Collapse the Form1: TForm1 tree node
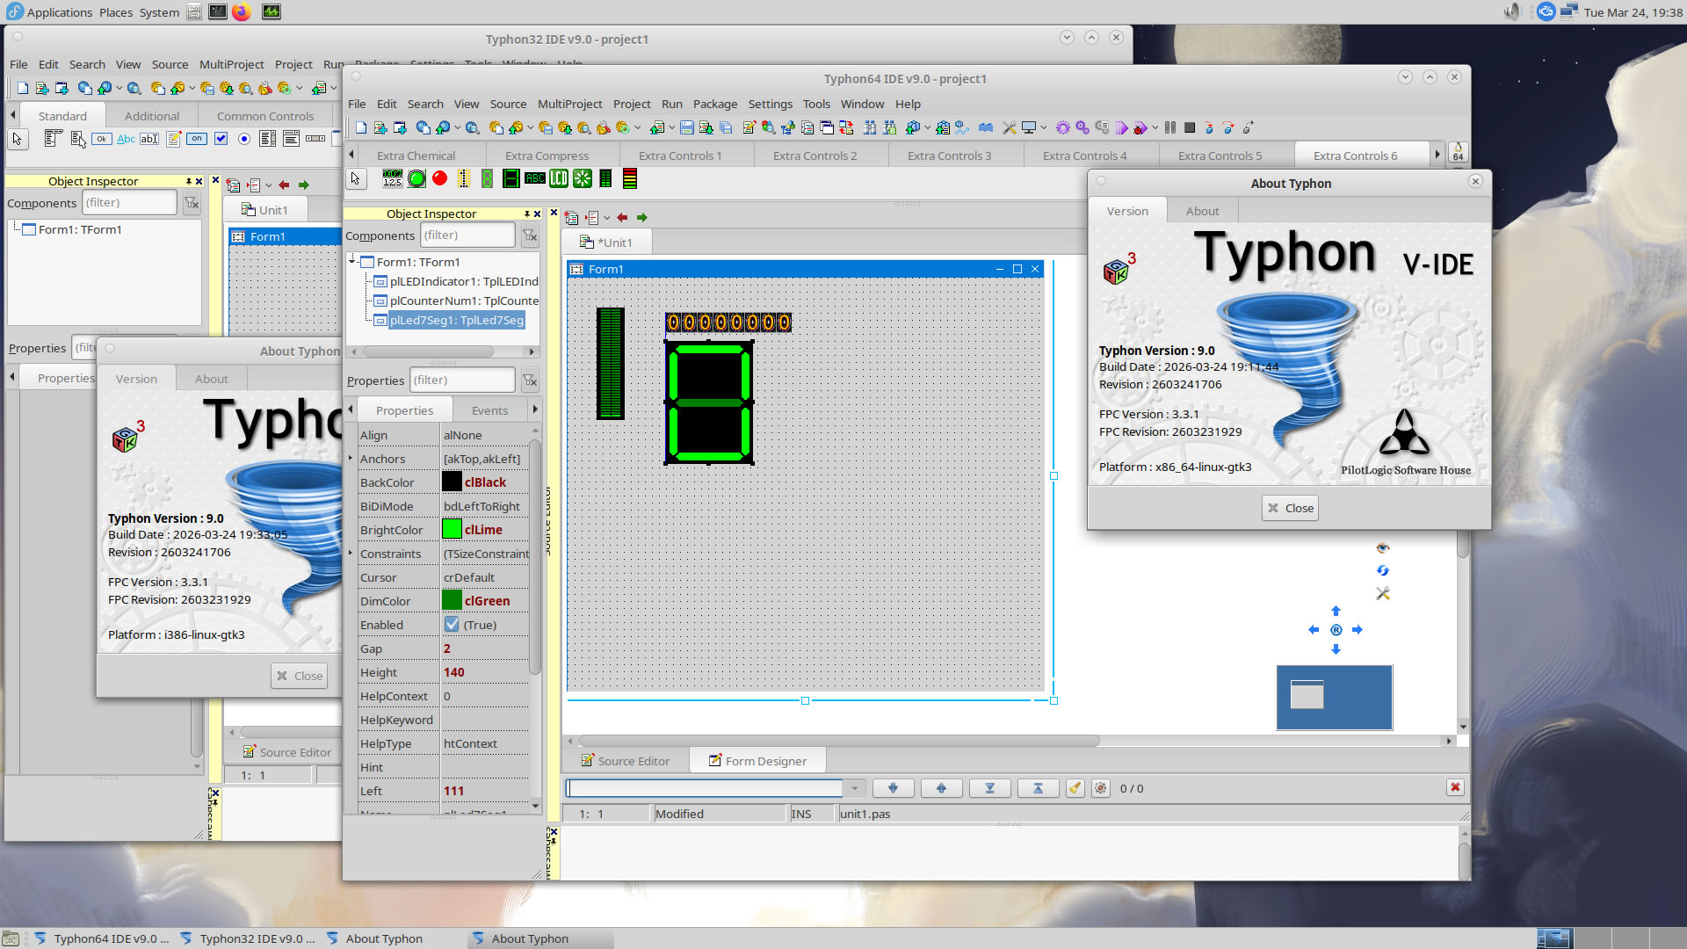1687x949 pixels. point(352,262)
